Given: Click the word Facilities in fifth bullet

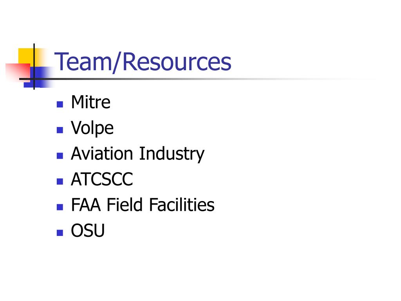Looking at the screenshot, I should pos(182,205).
